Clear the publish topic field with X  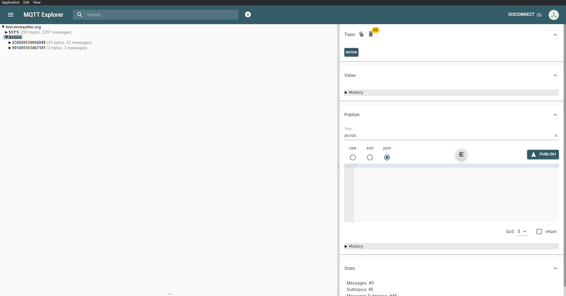(x=556, y=136)
